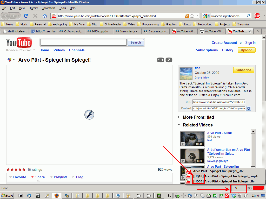Image resolution: width=266 pixels, height=199 pixels.
Task: Open the downloader dropdown arrow beside title icon
Action: coord(14,60)
